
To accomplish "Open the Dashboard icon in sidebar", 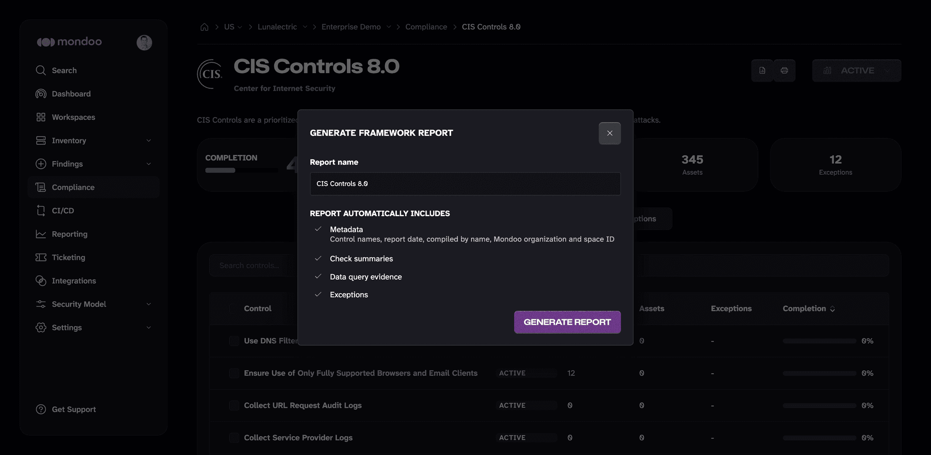I will click(41, 94).
